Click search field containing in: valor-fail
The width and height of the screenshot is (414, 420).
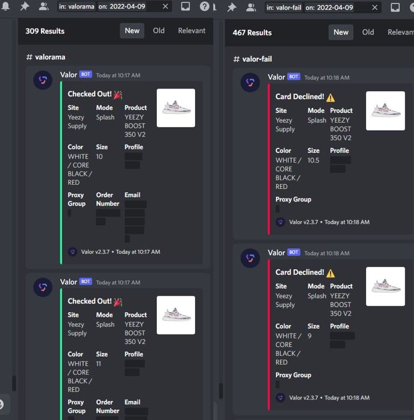pyautogui.click(x=323, y=7)
